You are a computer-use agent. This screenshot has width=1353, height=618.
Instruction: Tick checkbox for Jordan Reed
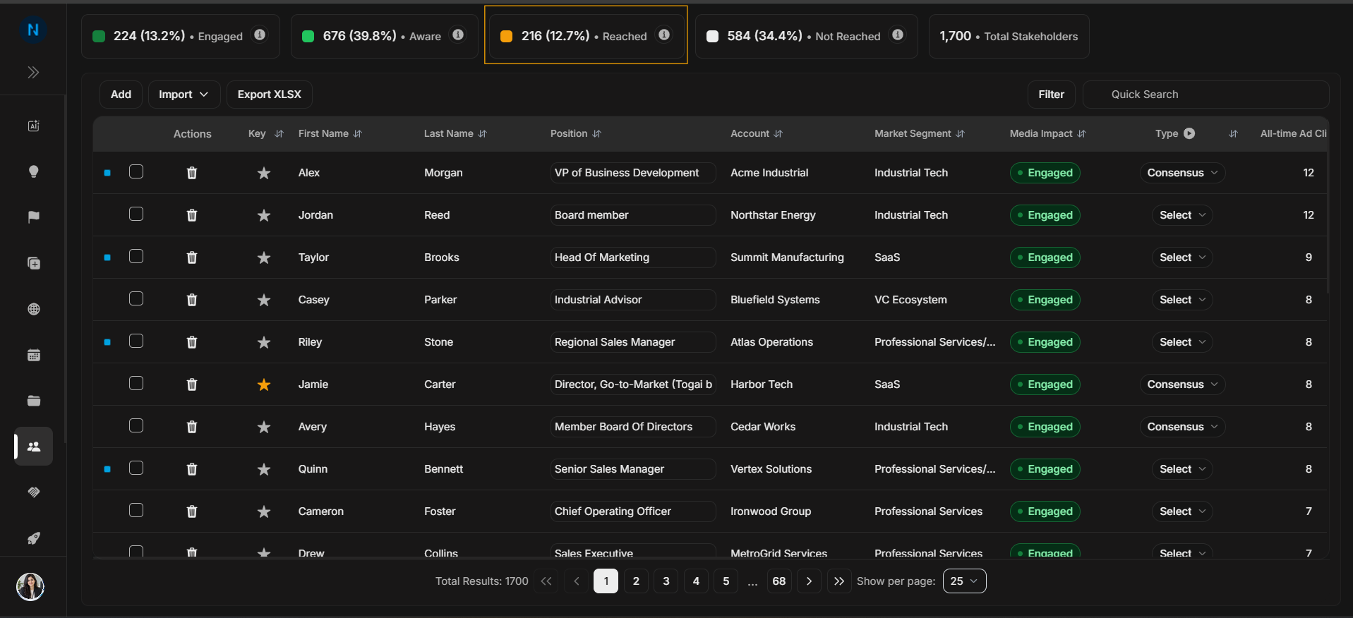point(136,214)
